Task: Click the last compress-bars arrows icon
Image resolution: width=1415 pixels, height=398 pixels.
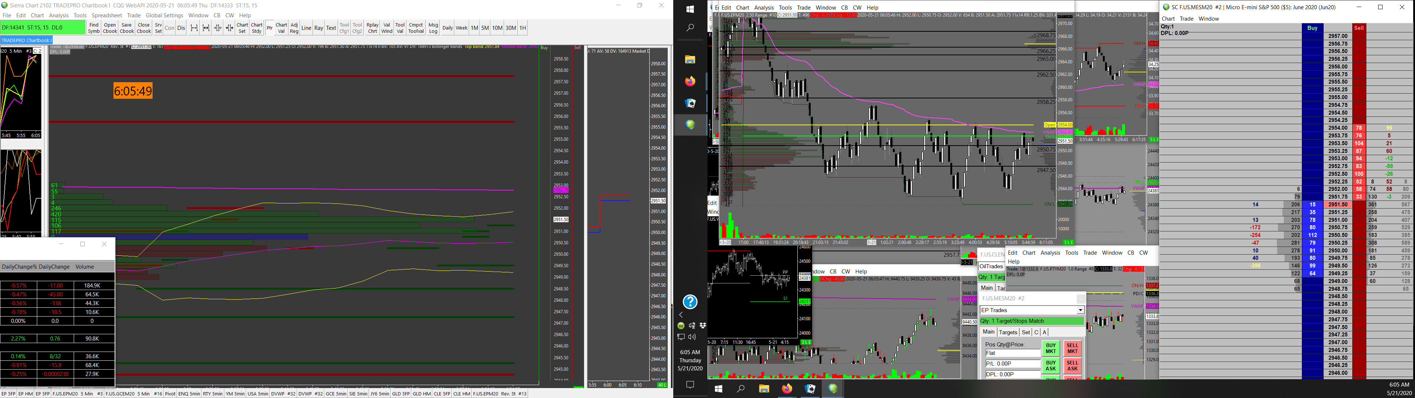Action: point(230,28)
